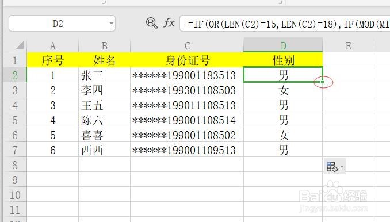Select row 10 header

(15, 194)
